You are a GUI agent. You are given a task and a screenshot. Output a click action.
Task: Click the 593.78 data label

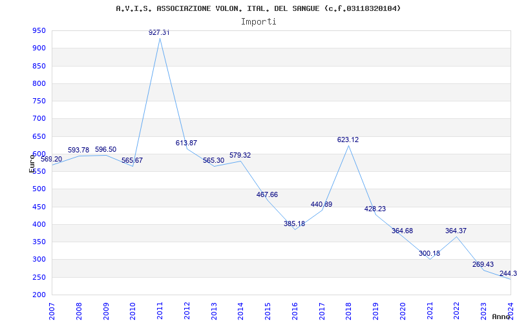click(x=78, y=150)
